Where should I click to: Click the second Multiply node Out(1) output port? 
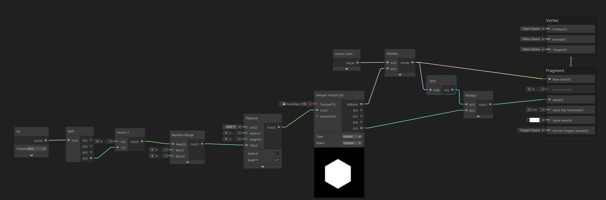pyautogui.click(x=490, y=104)
